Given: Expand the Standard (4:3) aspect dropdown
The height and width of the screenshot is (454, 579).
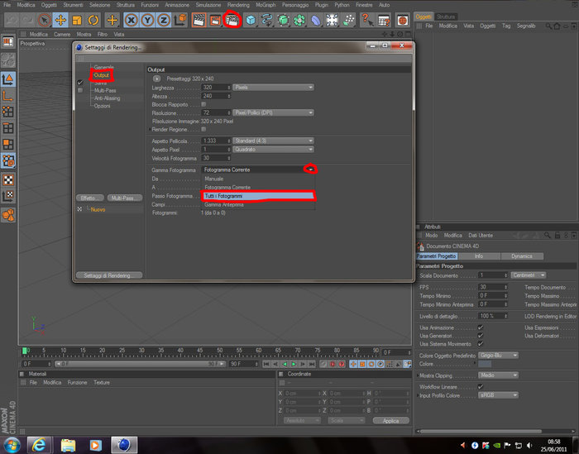Looking at the screenshot, I should [x=273, y=141].
